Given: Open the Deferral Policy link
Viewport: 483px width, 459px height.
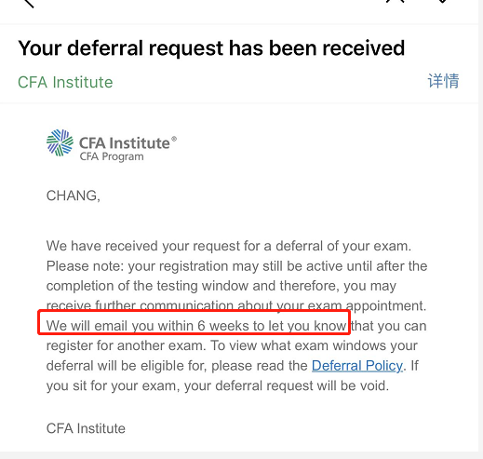Looking at the screenshot, I should [357, 366].
